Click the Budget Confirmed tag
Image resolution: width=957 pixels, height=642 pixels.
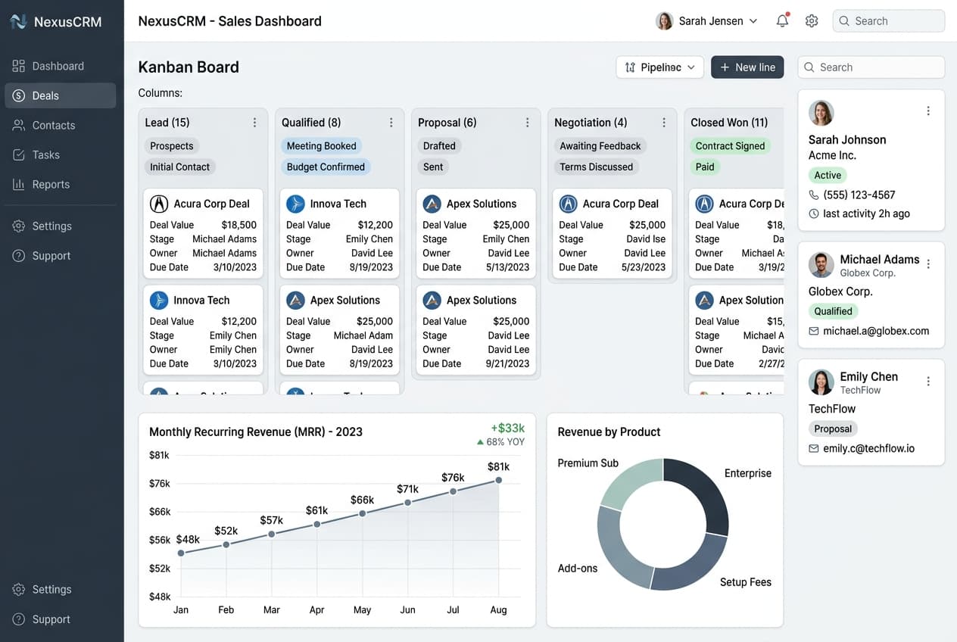pyautogui.click(x=326, y=167)
